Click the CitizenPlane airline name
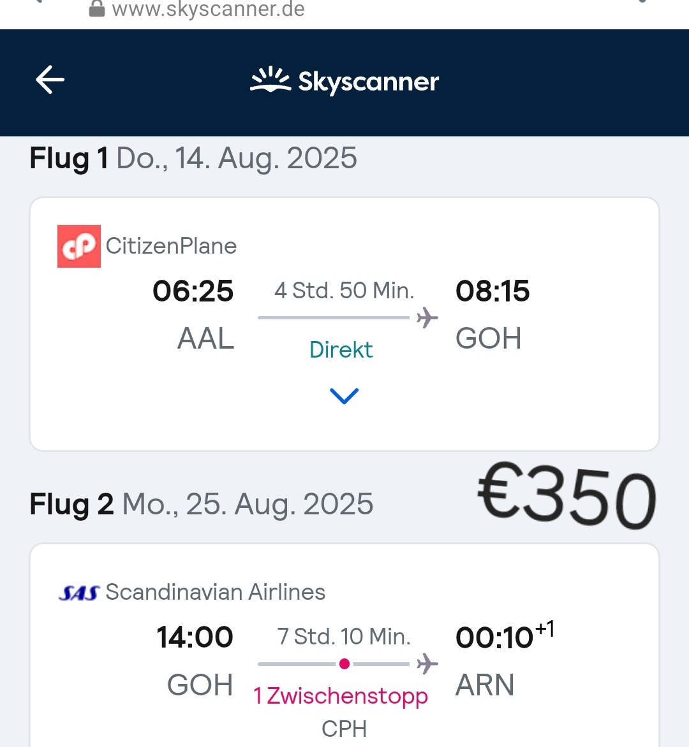This screenshot has height=747, width=689. click(x=171, y=246)
